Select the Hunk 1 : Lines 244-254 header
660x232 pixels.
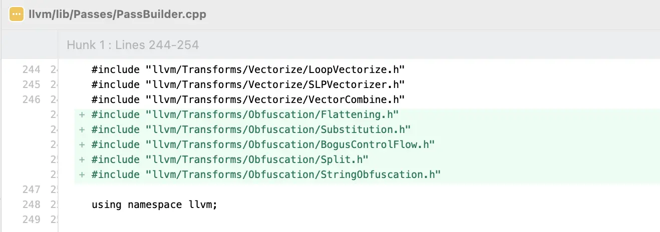pos(133,45)
